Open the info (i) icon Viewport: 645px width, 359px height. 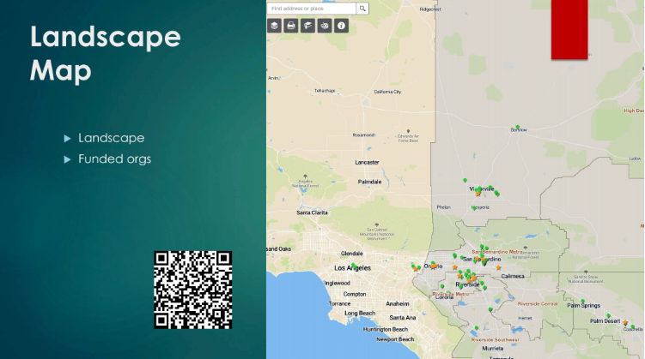pyautogui.click(x=342, y=26)
